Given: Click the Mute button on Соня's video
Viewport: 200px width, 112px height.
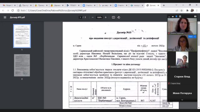Looking at the screenshot, I should coord(191,37).
